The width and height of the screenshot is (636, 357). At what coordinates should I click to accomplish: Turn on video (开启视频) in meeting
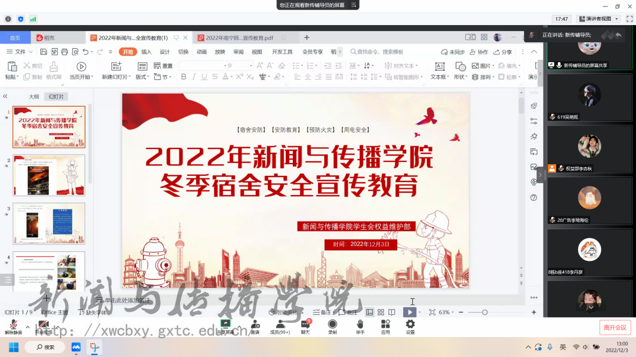pos(43,327)
